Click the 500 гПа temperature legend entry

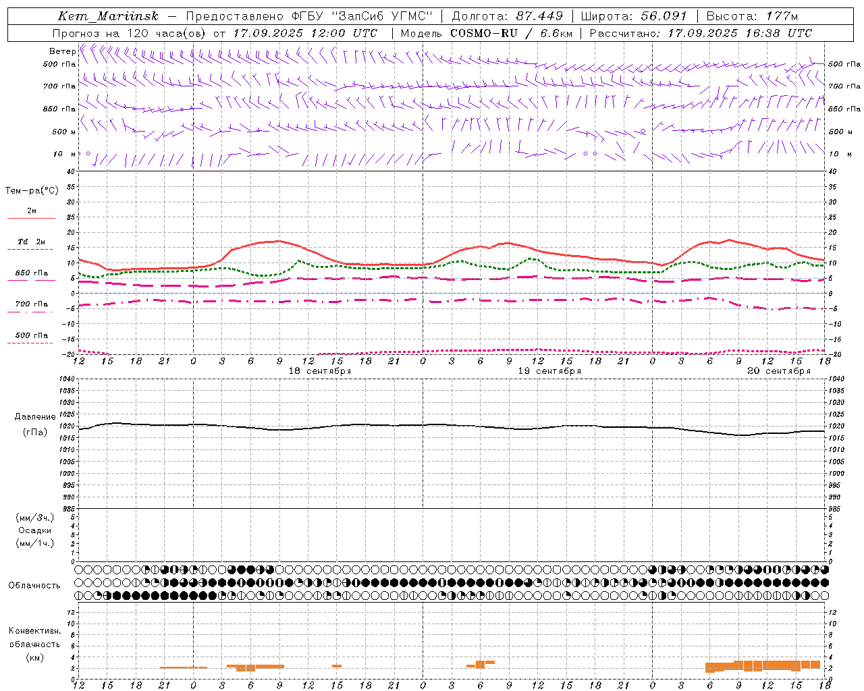pyautogui.click(x=32, y=335)
